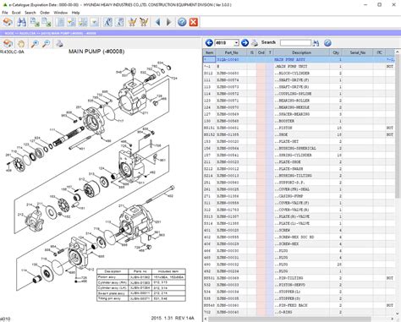Open the 4010 group number dropdown
The width and height of the screenshot is (401, 322).
(236, 43)
